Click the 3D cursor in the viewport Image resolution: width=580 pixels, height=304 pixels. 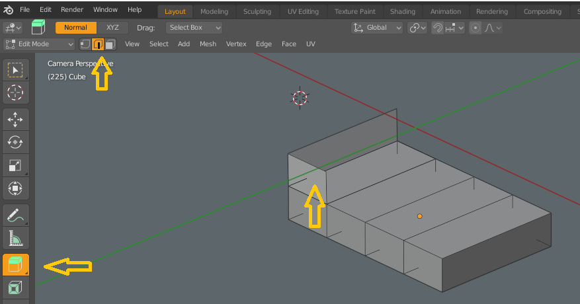[300, 98]
